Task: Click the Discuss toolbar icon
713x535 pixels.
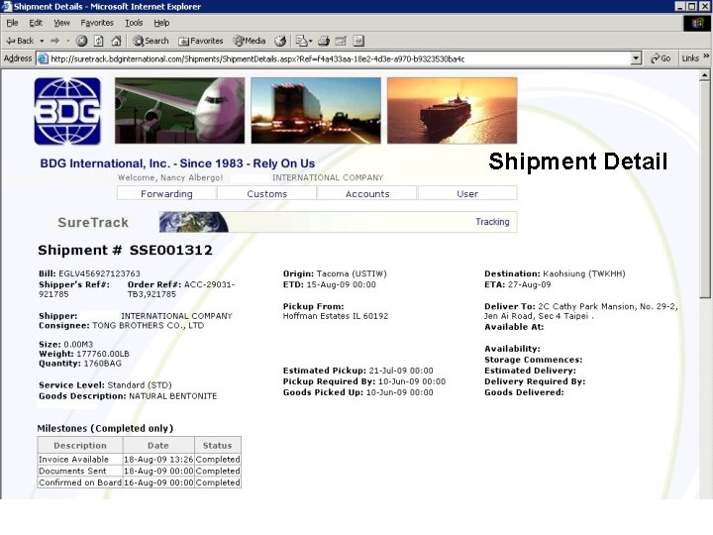Action: [358, 41]
